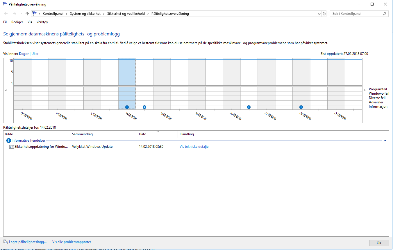The image size is (393, 250).
Task: Expand chevron after Kontrollpanel breadcrumb
Action: [67, 14]
